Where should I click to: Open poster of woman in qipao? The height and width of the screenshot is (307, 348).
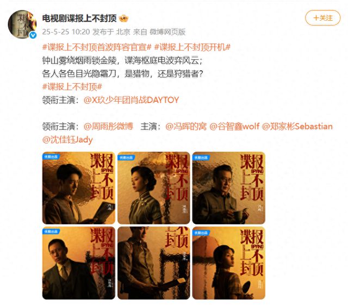click(x=153, y=188)
